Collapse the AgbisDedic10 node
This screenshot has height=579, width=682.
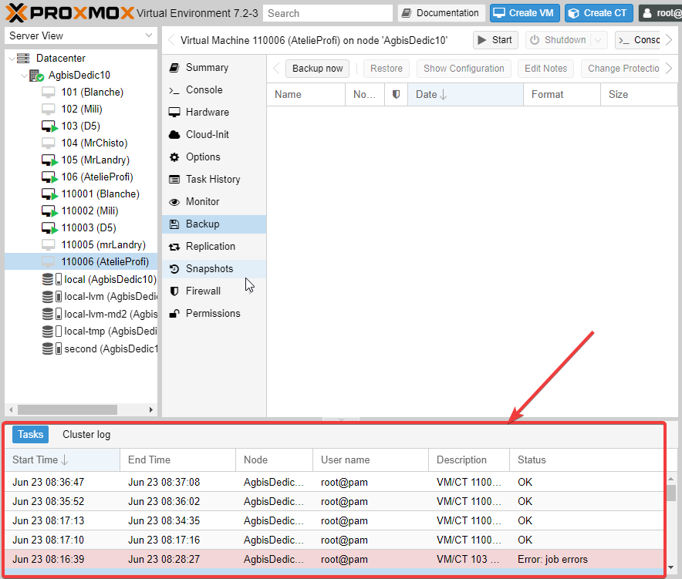pyautogui.click(x=25, y=76)
